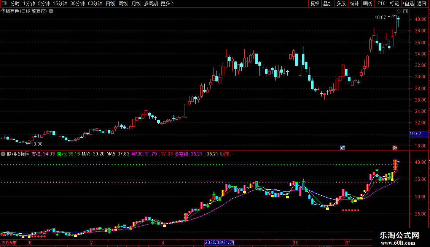
Task: Click month 7 on the time axis
Action: (x=92, y=242)
